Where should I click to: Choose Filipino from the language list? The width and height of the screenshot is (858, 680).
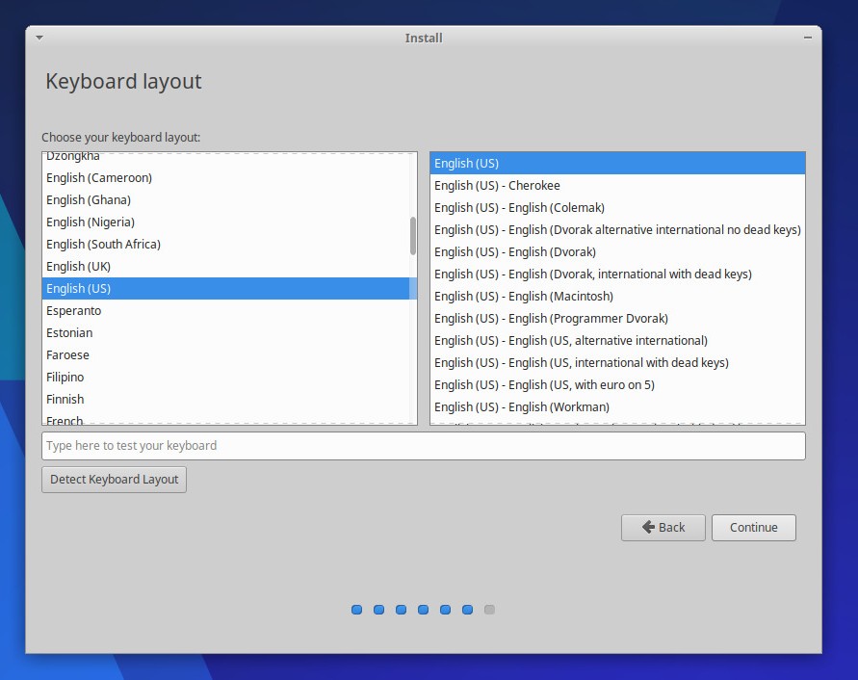pos(226,378)
